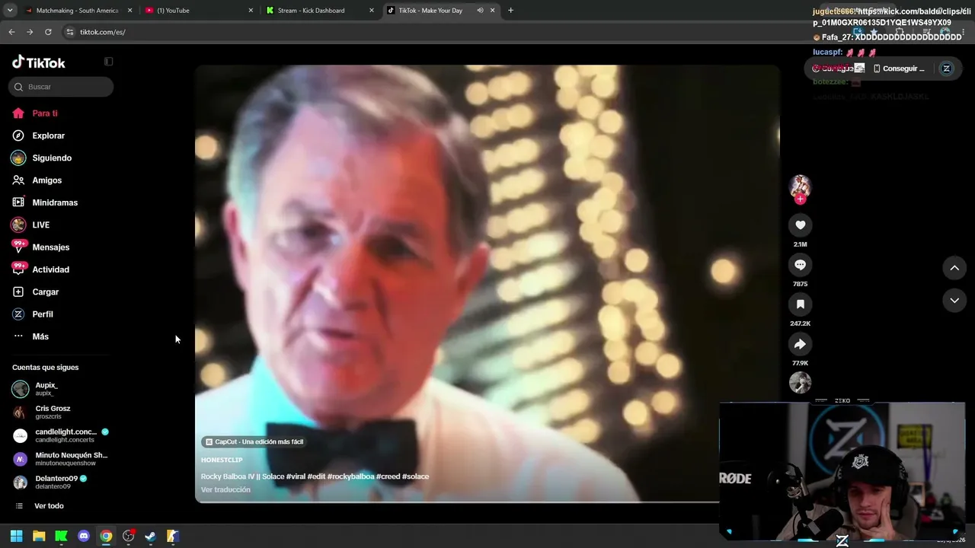Open candlelight.concerts followed account

coord(61,436)
